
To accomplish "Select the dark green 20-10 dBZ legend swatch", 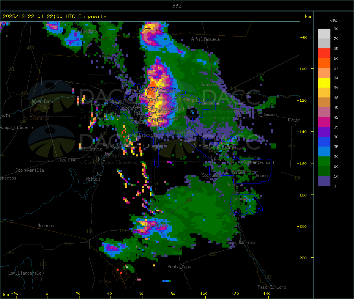I will coord(324,171).
